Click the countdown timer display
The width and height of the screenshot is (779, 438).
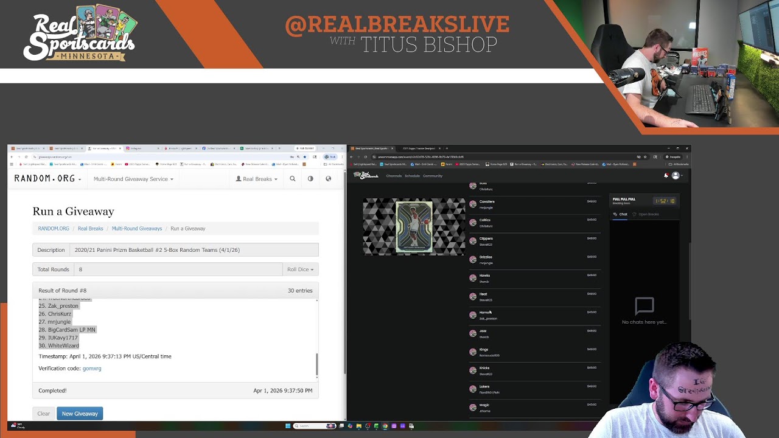[664, 201]
